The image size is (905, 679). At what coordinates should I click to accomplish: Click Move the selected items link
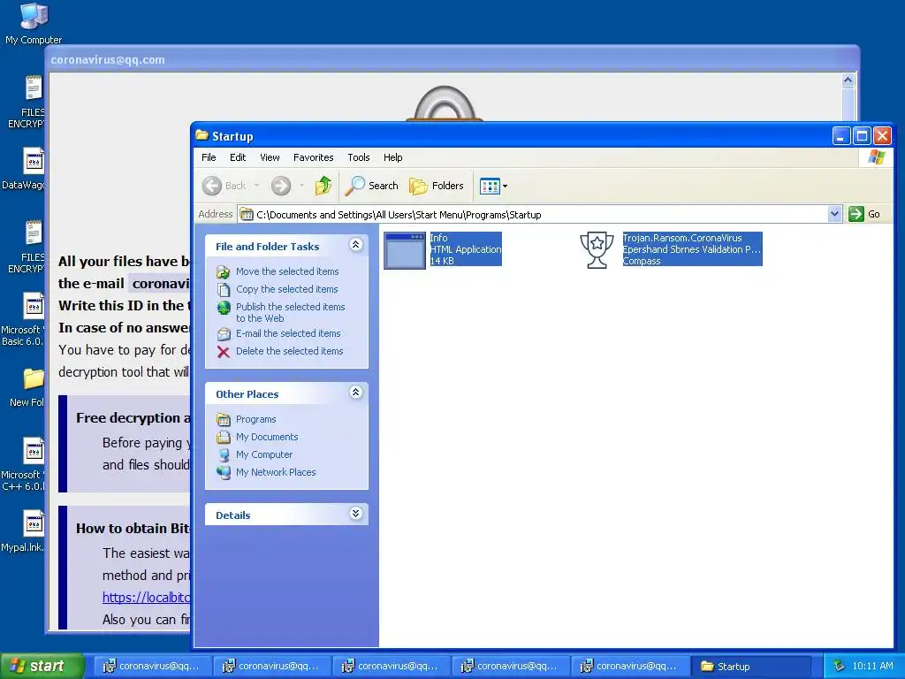pyautogui.click(x=287, y=271)
